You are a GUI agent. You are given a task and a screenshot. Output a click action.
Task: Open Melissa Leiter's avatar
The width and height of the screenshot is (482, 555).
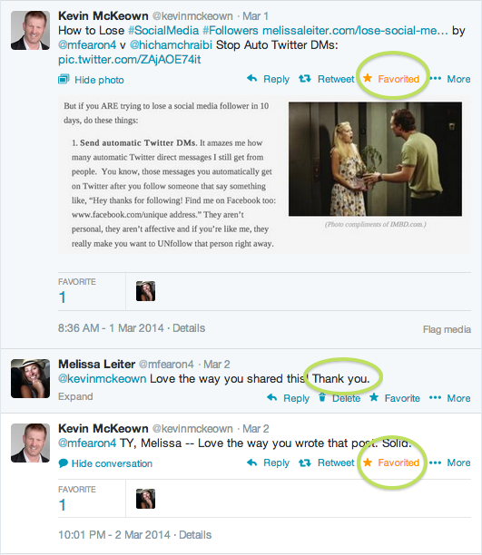tap(30, 378)
